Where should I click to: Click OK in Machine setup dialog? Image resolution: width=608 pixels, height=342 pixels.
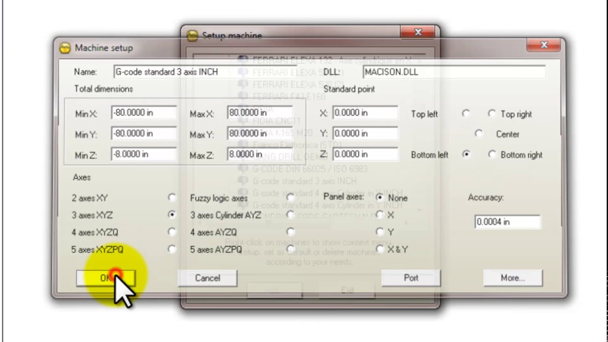(x=106, y=278)
